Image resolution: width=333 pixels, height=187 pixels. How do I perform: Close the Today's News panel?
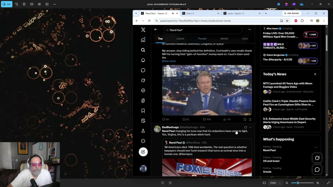(x=315, y=74)
